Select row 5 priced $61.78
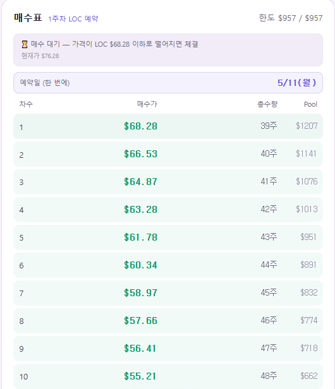This screenshot has height=389, width=335. click(x=168, y=237)
